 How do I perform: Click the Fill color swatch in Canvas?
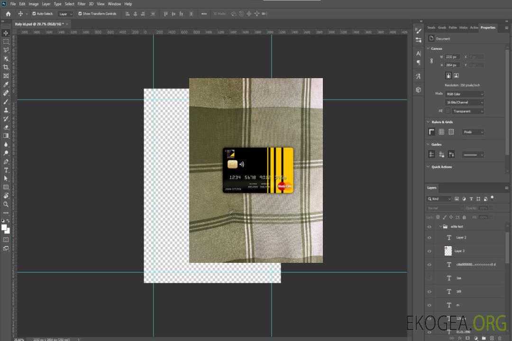(448, 111)
